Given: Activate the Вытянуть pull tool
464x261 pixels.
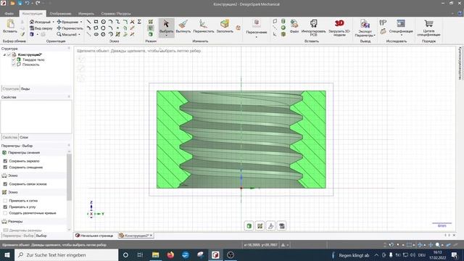Looking at the screenshot, I should pyautogui.click(x=183, y=26).
